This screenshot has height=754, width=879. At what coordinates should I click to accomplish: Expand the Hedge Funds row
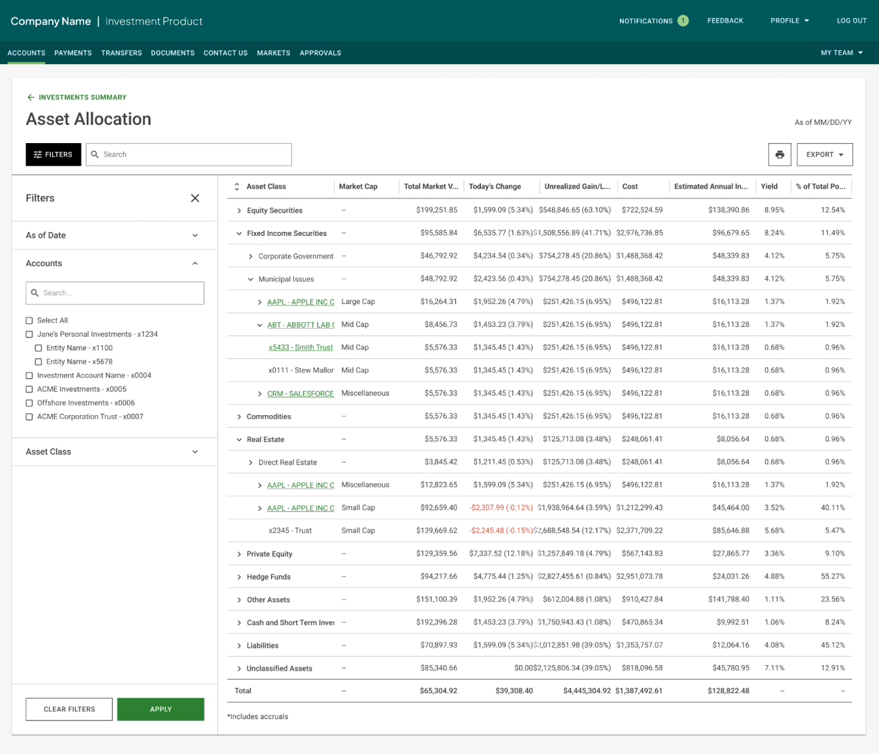pos(239,577)
